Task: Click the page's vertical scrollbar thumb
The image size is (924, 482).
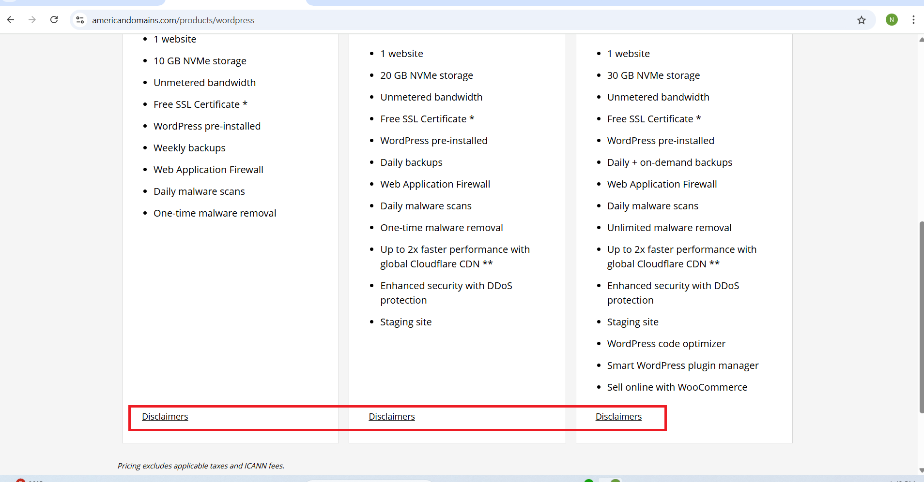Action: coord(921,317)
